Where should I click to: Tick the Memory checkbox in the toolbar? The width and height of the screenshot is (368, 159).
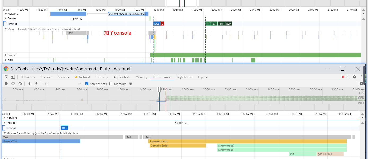pyautogui.click(x=111, y=84)
